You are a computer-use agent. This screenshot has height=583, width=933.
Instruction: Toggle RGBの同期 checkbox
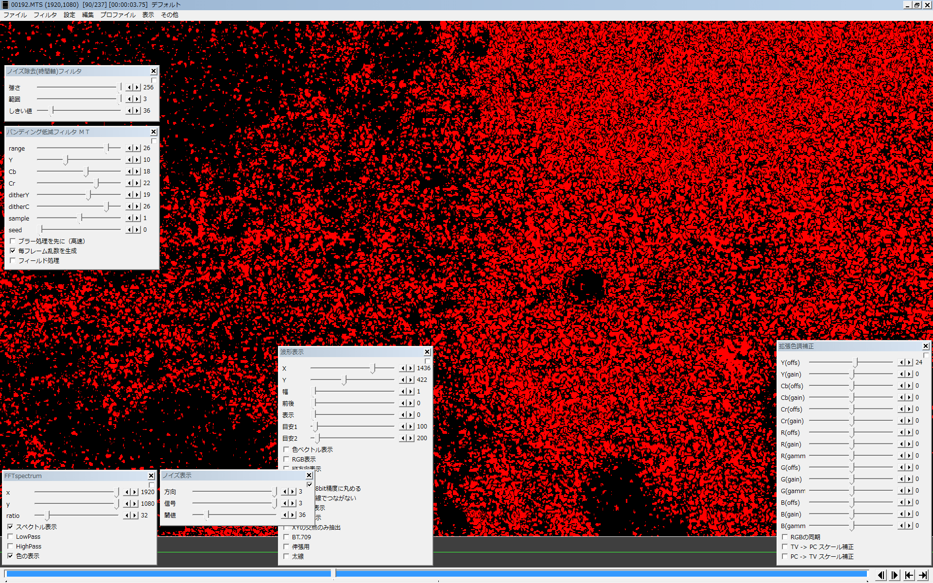pos(784,537)
